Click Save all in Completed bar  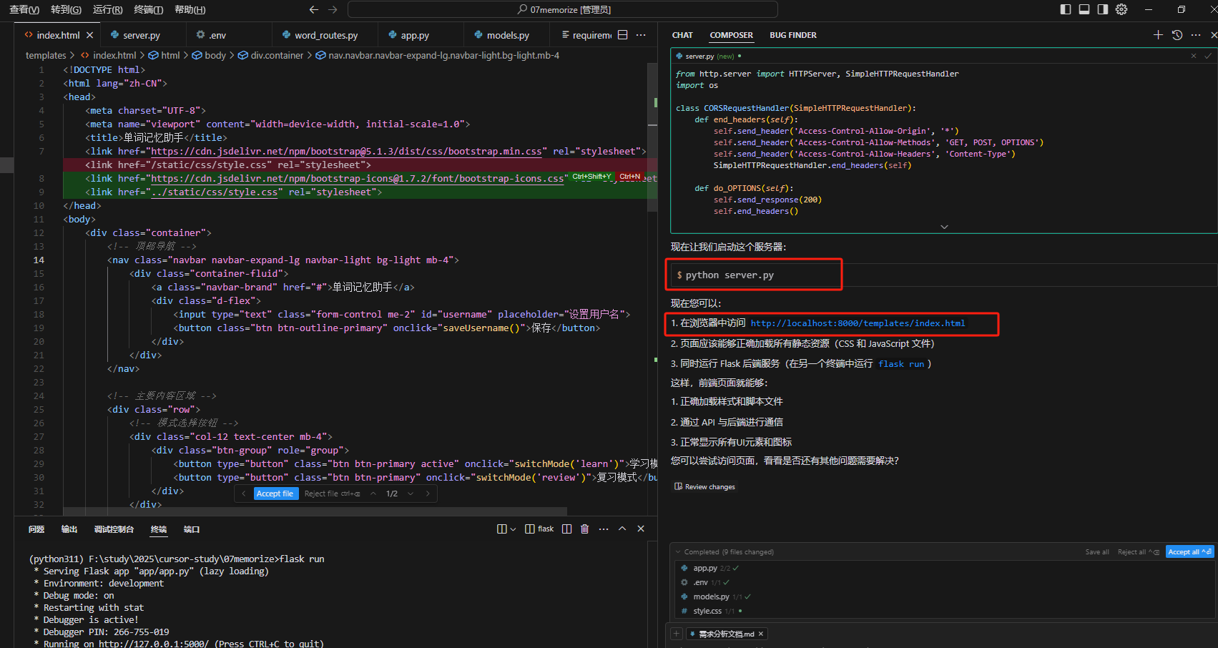coord(1097,552)
